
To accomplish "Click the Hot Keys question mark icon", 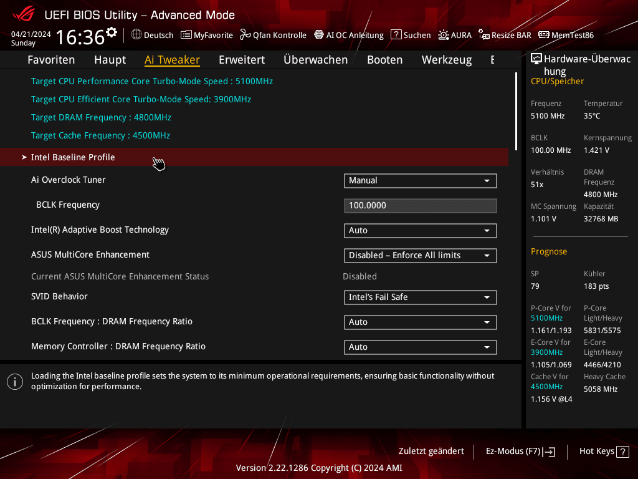I will pos(622,452).
